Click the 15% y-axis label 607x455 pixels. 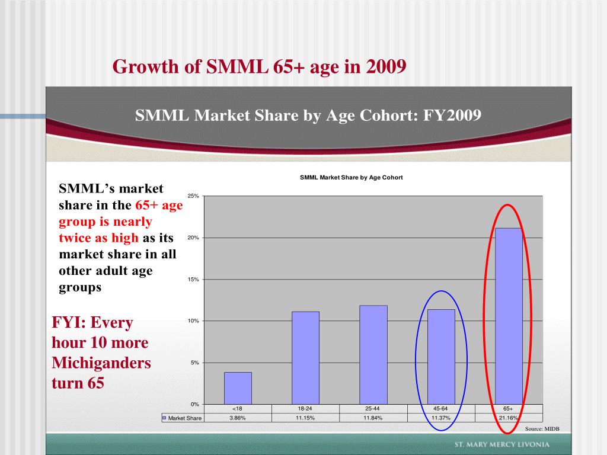[x=193, y=280]
